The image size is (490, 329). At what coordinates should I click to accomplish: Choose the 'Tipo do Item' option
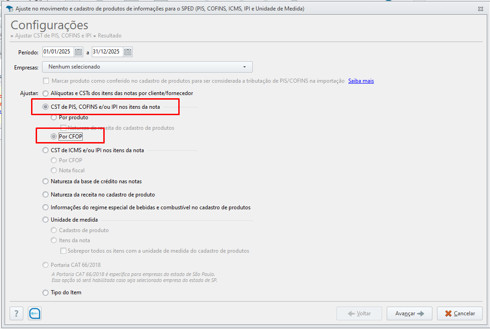click(46, 292)
